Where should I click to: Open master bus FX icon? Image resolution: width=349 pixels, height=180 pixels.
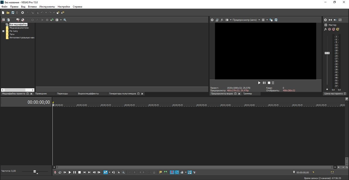[x=325, y=29]
